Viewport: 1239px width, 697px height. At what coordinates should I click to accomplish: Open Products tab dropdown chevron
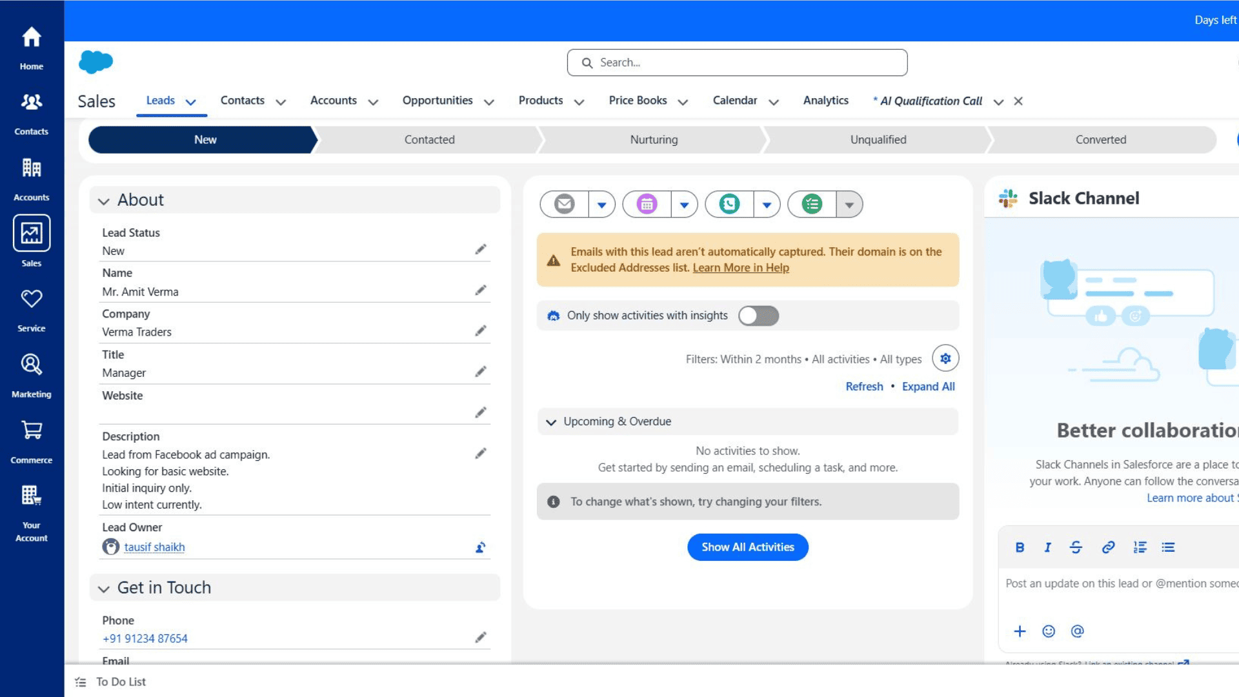pyautogui.click(x=579, y=102)
